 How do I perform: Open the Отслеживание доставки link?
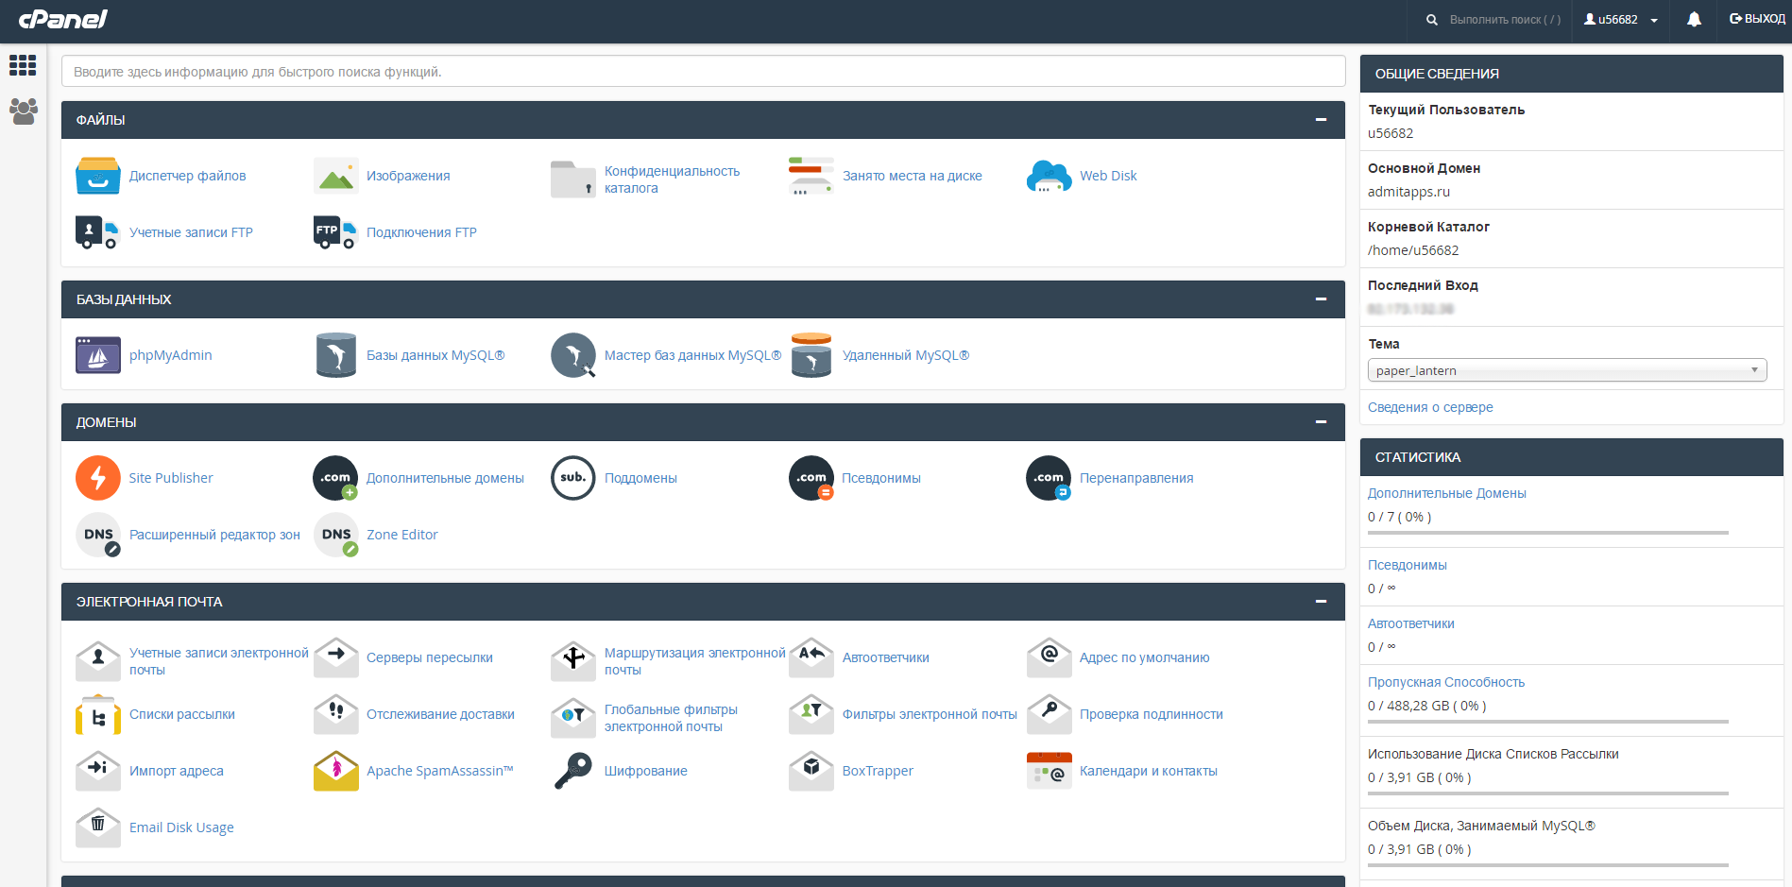click(440, 714)
